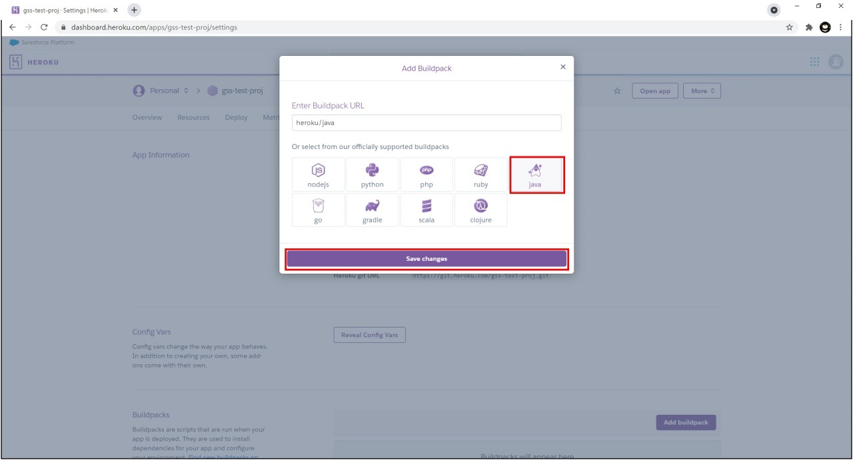Viewport: 853px width, 460px height.
Task: Select the nodejs buildpack
Action: click(318, 174)
